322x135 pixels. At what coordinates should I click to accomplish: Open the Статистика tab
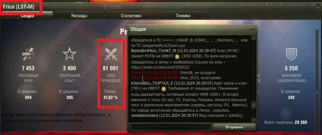131,16
